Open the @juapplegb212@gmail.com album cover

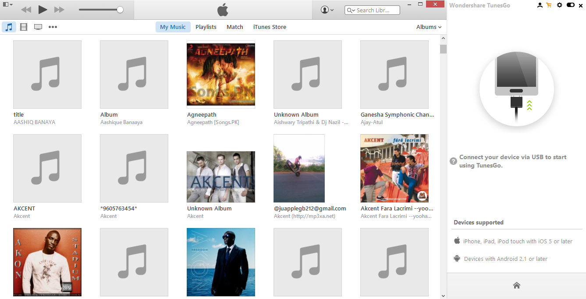point(299,168)
